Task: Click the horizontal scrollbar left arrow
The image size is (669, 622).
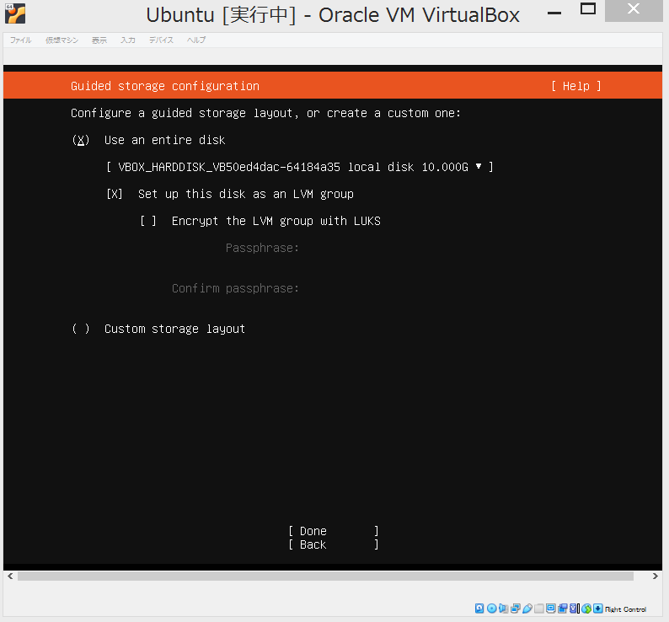Action: (x=10, y=576)
